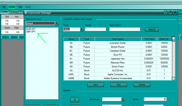
Task: Sort by the Description column header
Action: click(x=118, y=39)
